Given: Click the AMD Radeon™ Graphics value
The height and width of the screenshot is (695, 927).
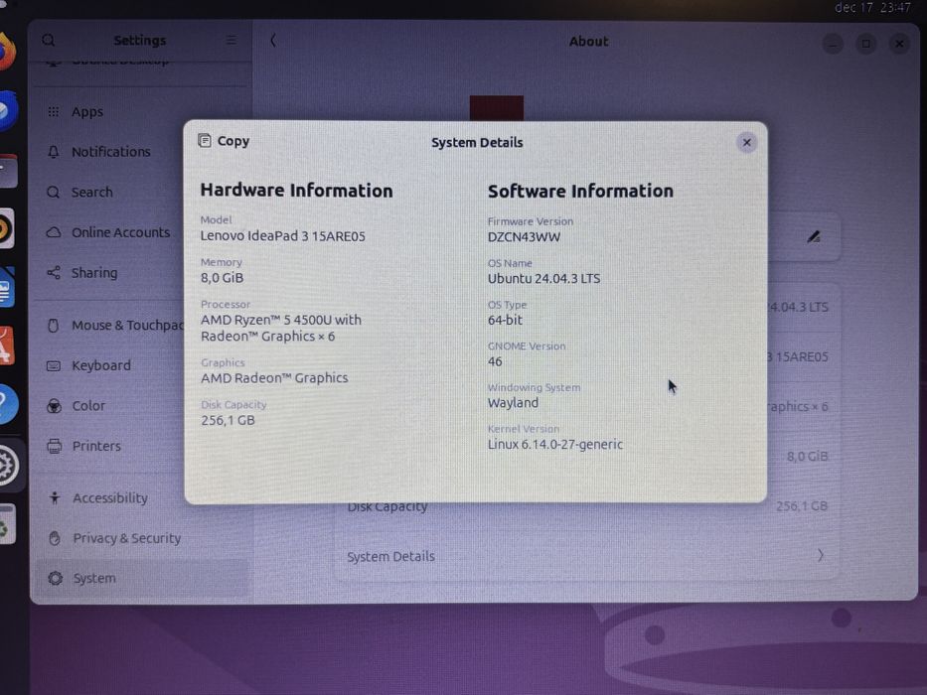Looking at the screenshot, I should click(x=274, y=378).
